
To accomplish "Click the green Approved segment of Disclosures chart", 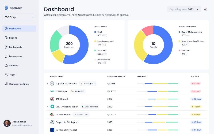I will [x=55, y=42].
